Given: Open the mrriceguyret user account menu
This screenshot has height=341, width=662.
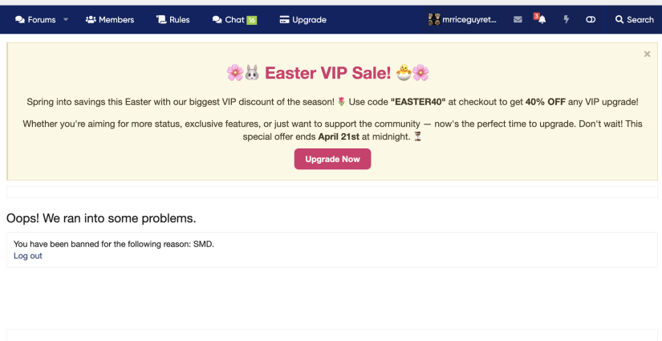Looking at the screenshot, I should click(x=463, y=19).
